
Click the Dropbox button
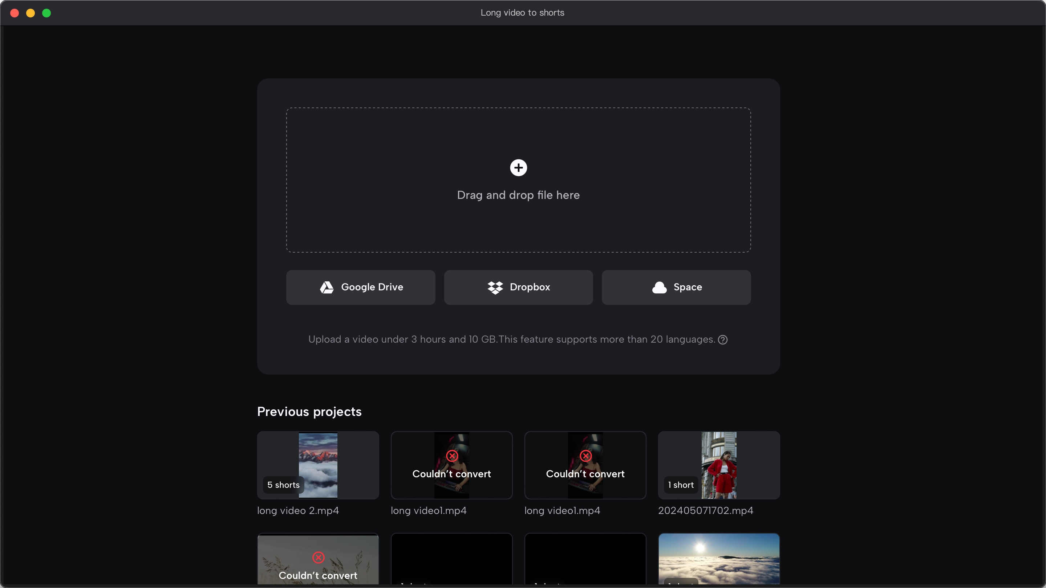pos(519,287)
